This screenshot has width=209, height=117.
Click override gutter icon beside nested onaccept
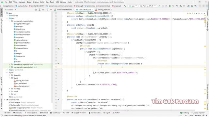coord(58,64)
